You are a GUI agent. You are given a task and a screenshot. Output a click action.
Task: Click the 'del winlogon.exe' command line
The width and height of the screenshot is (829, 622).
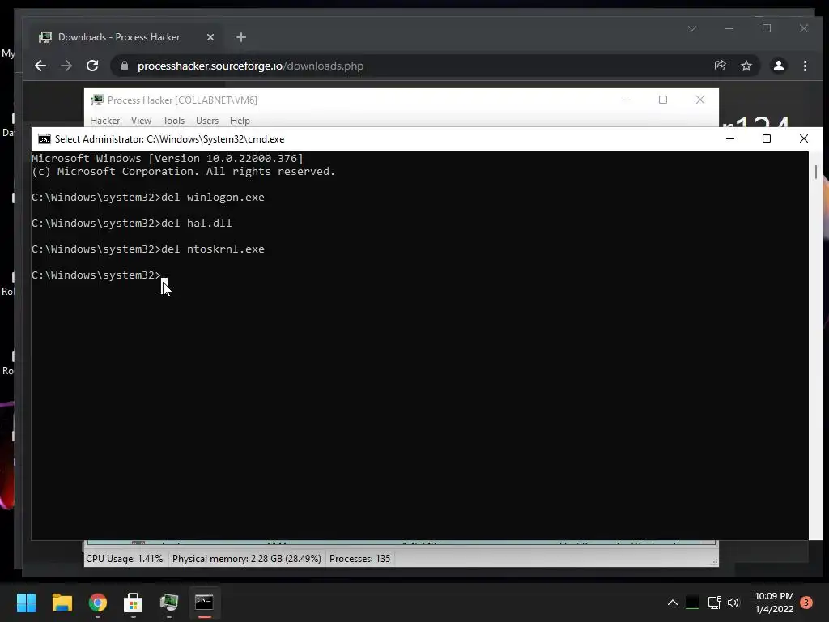tap(148, 198)
